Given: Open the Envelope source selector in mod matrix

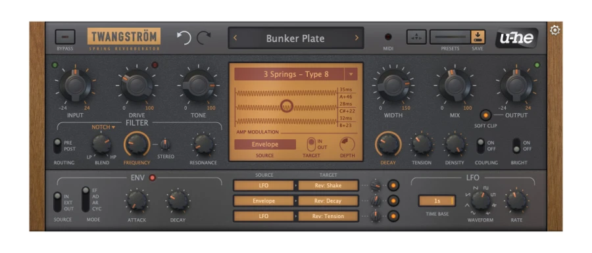Looking at the screenshot, I should pyautogui.click(x=264, y=201).
